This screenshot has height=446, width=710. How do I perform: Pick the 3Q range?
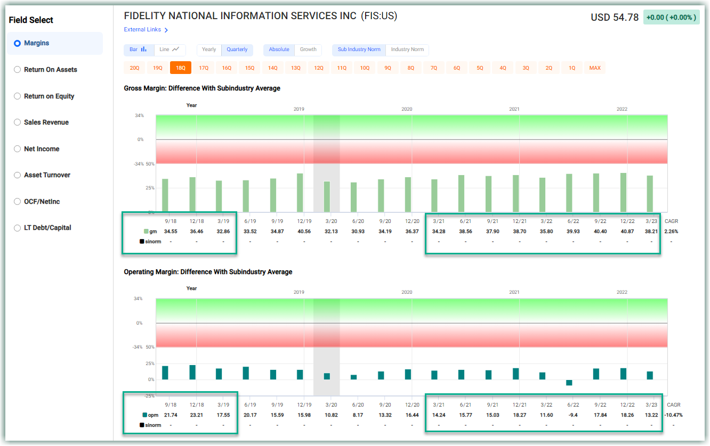[x=526, y=68]
